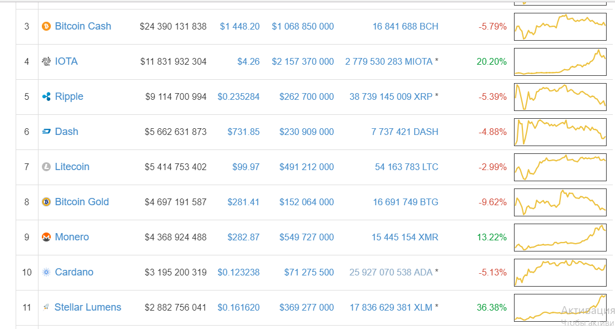This screenshot has height=329, width=615.
Task: Open the Bitcoin Cash name link
Action: [x=83, y=26]
